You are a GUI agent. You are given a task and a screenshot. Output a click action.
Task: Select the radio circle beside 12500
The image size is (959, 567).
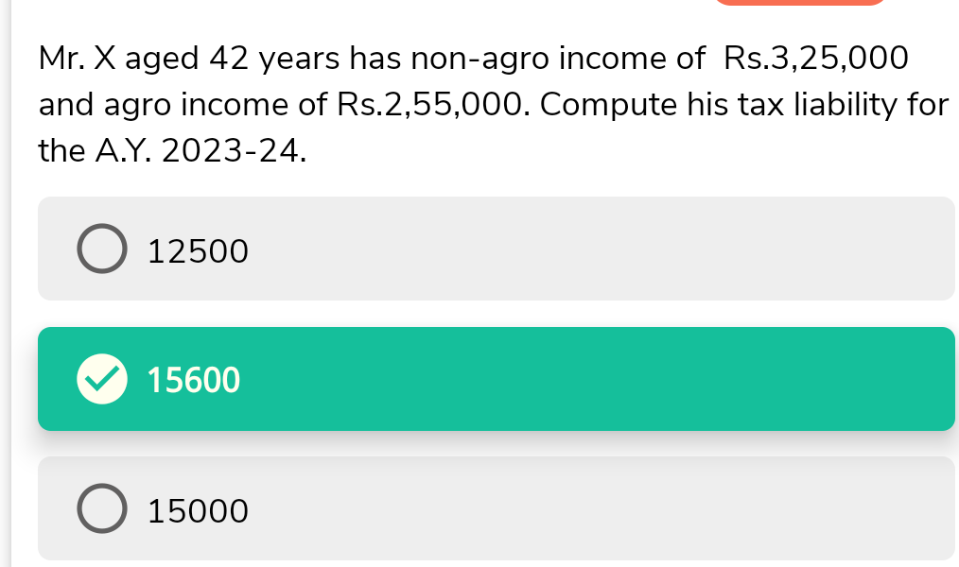point(100,249)
